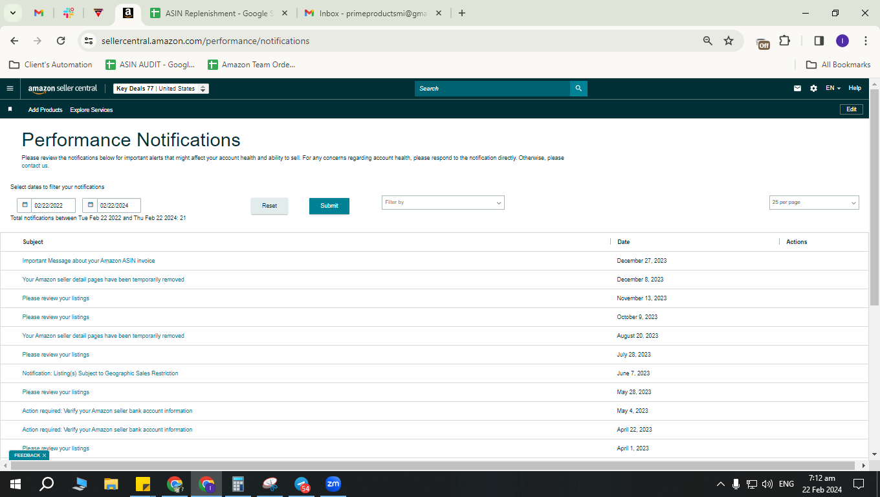Open the Amazon Team Orde... bookmark
The image size is (880, 497).
pyautogui.click(x=252, y=65)
